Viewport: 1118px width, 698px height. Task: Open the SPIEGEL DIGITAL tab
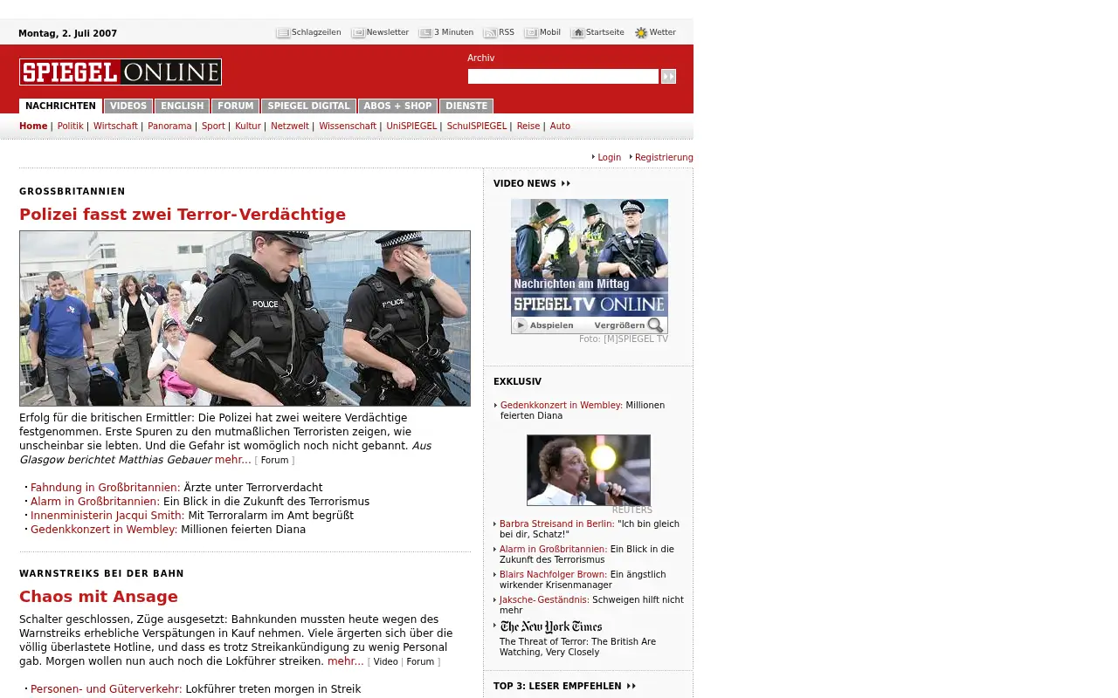308,106
